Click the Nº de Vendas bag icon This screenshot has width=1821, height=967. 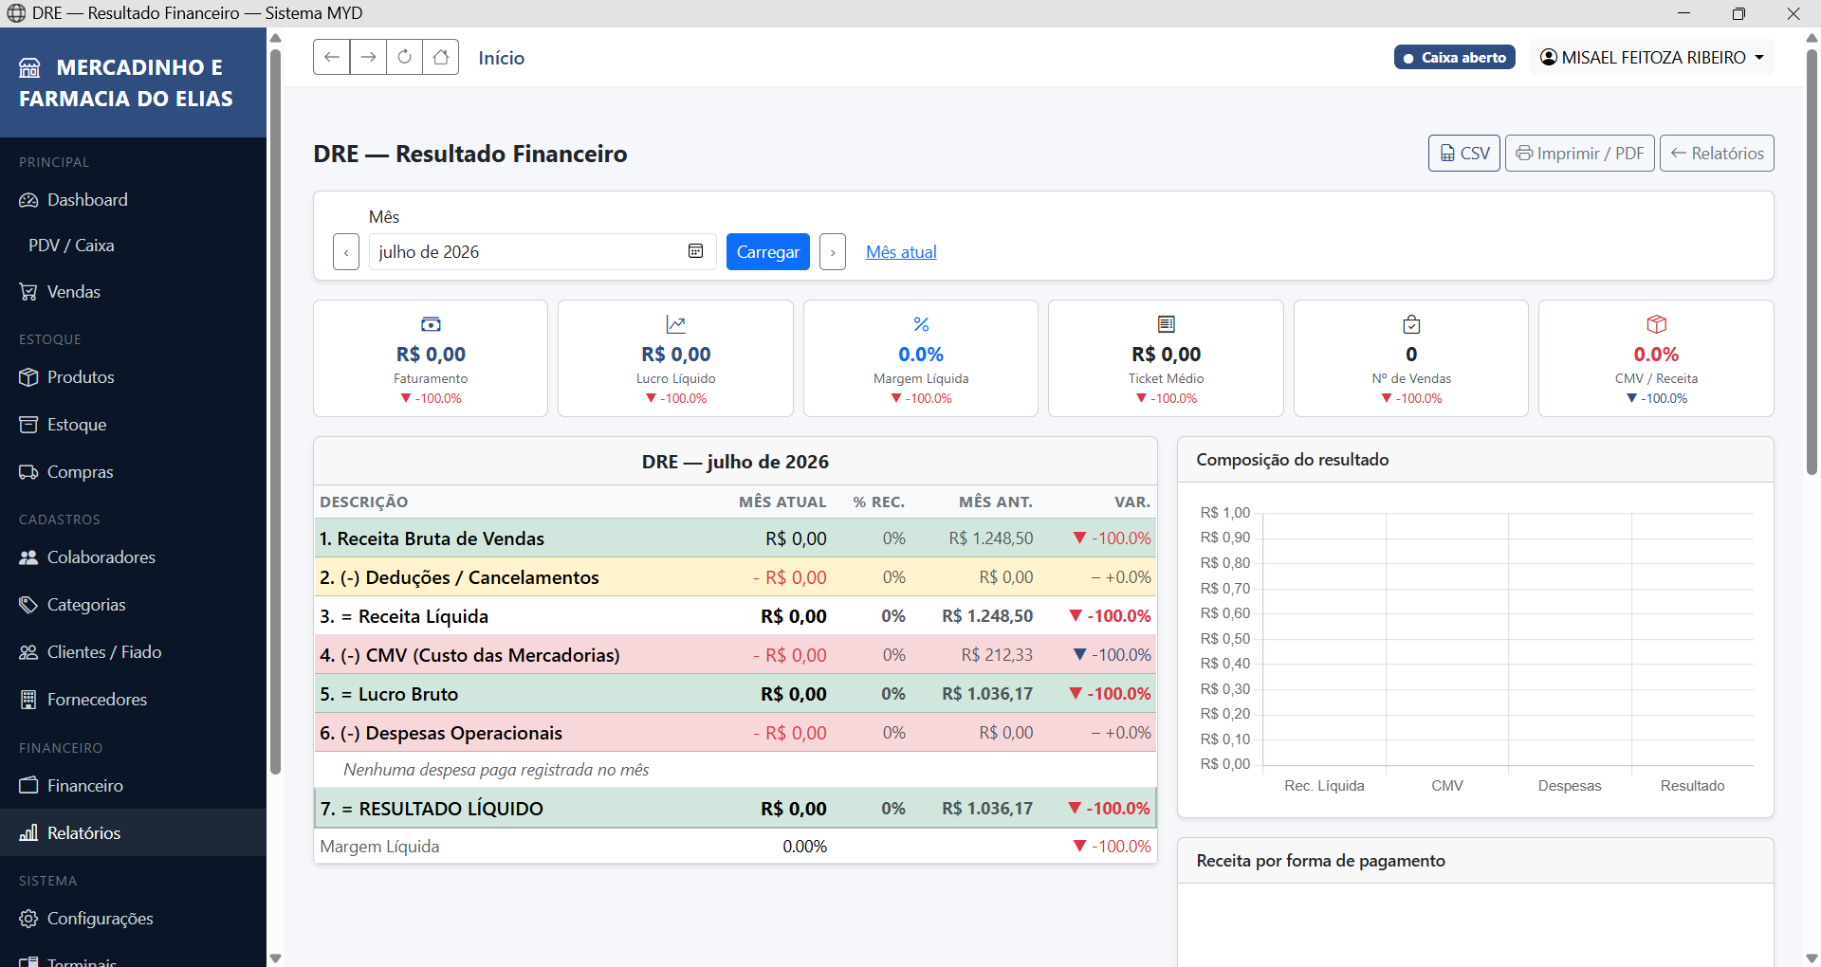click(x=1411, y=324)
